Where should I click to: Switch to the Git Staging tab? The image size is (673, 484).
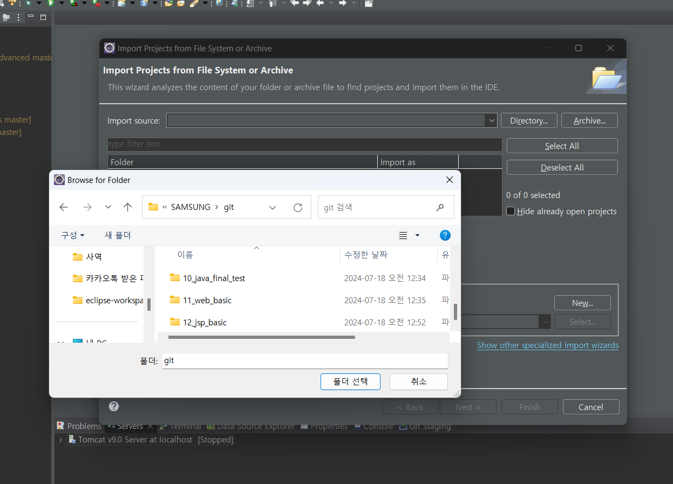tap(425, 426)
